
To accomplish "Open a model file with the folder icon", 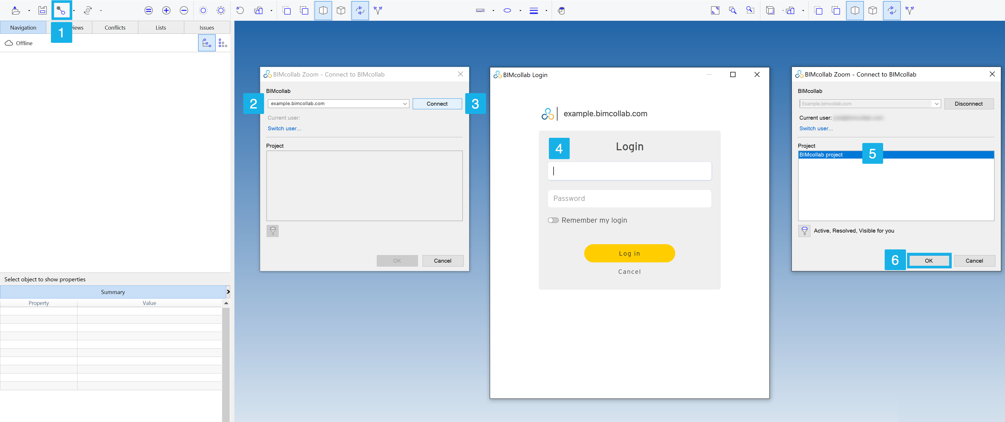I will click(16, 11).
